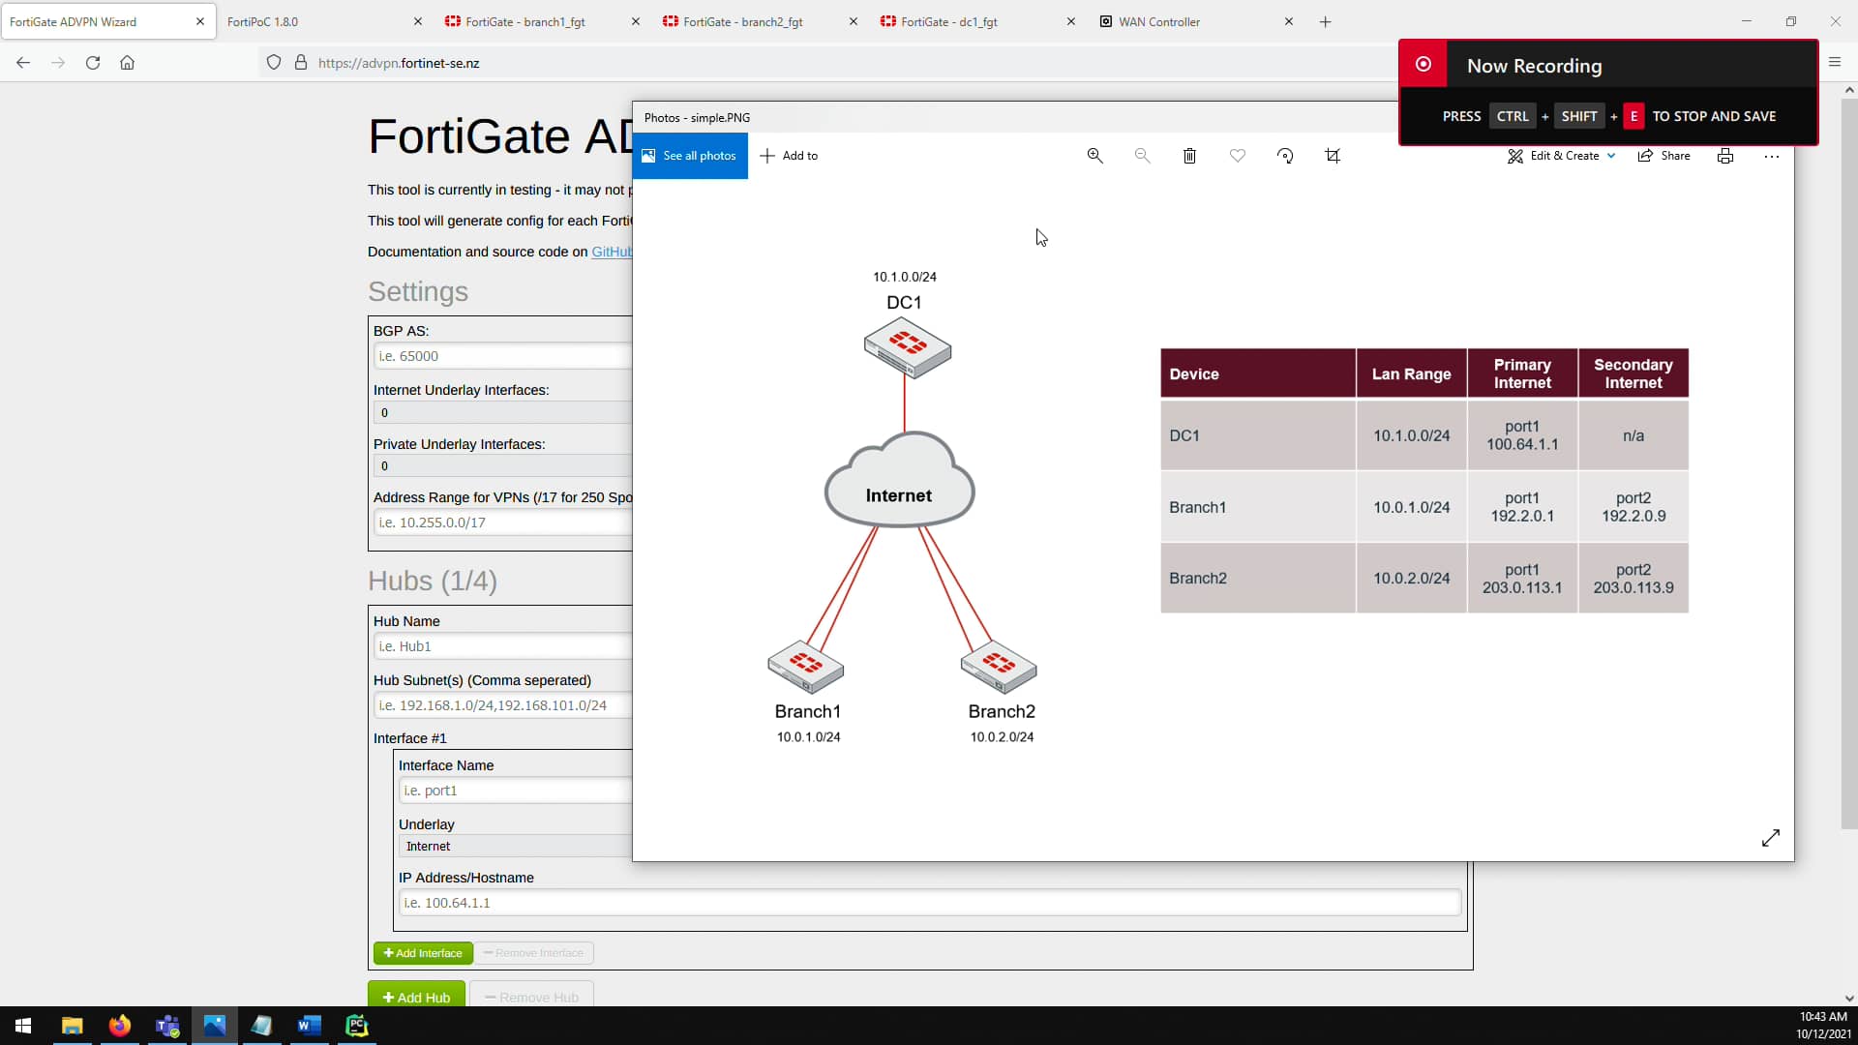Open the site security padlock info
The height and width of the screenshot is (1045, 1858).
pyautogui.click(x=301, y=62)
